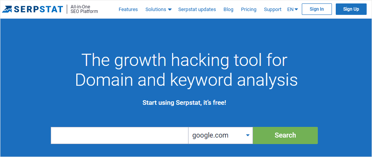
Task: Click the growth hacking tool headline
Action: [186, 70]
